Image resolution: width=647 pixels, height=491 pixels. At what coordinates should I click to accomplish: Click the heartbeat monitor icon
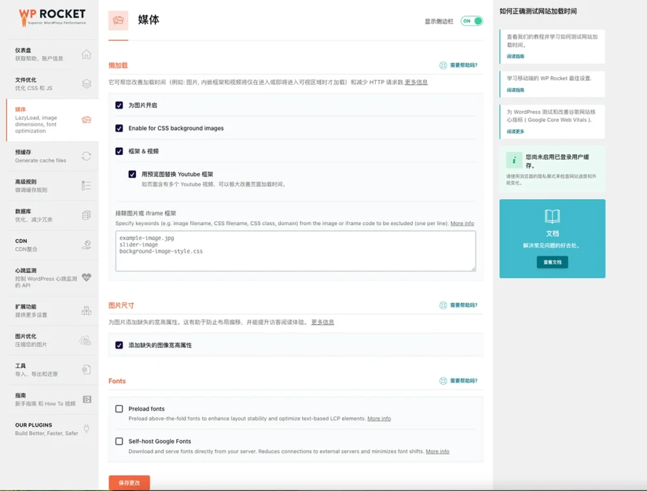pyautogui.click(x=87, y=277)
